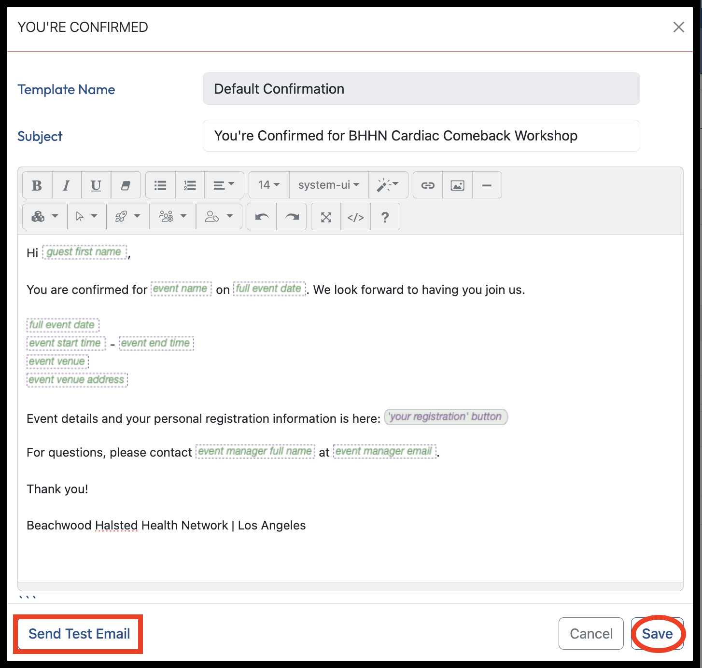Select the event end time tag
This screenshot has width=702, height=668.
(156, 343)
